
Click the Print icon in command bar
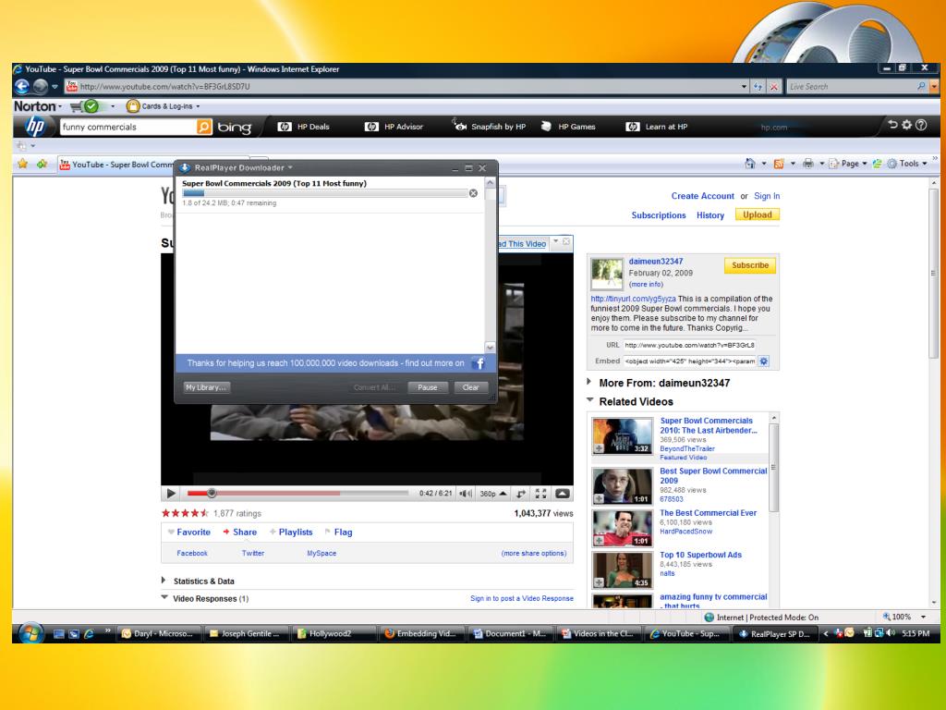coord(808,163)
